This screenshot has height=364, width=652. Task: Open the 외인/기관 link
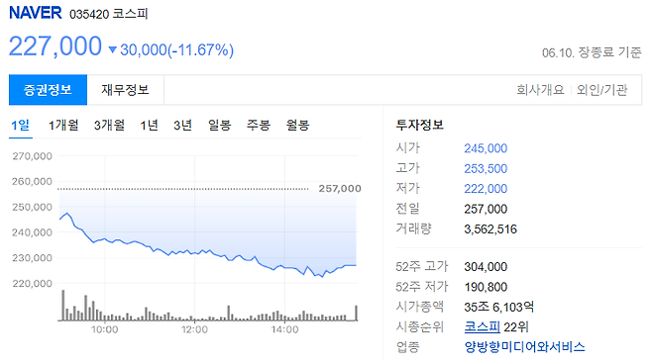(x=601, y=90)
